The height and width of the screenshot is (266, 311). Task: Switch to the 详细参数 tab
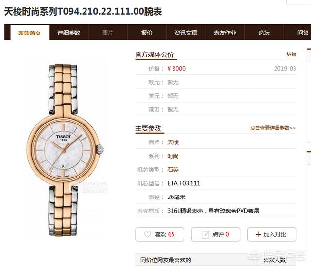69,33
